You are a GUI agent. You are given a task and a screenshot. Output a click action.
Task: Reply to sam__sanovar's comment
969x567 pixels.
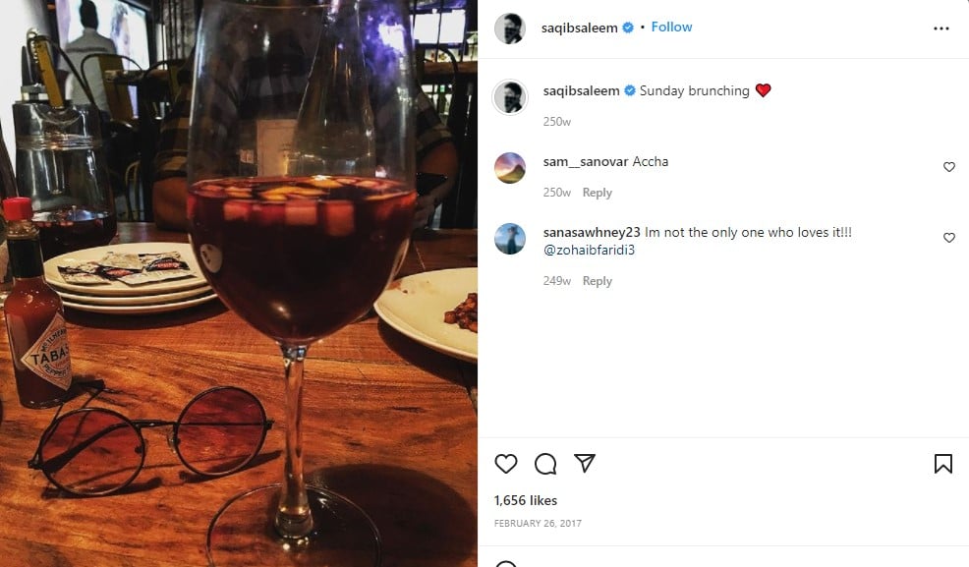click(597, 192)
